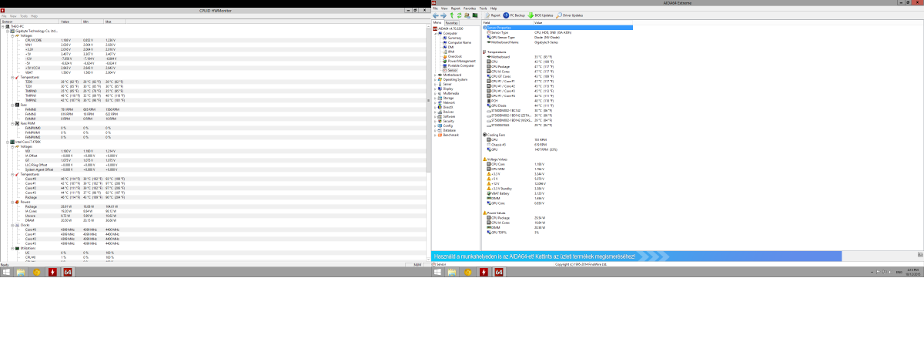
Task: Open the AIDA64 Tools menu
Action: click(x=483, y=8)
